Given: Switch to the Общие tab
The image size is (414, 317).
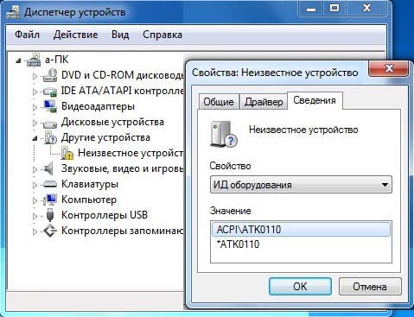Looking at the screenshot, I should [219, 102].
